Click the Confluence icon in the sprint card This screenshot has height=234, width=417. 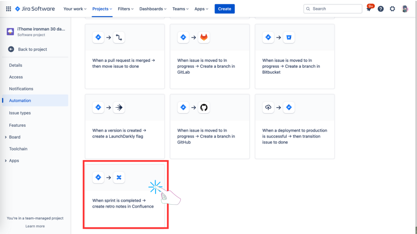[x=119, y=178]
